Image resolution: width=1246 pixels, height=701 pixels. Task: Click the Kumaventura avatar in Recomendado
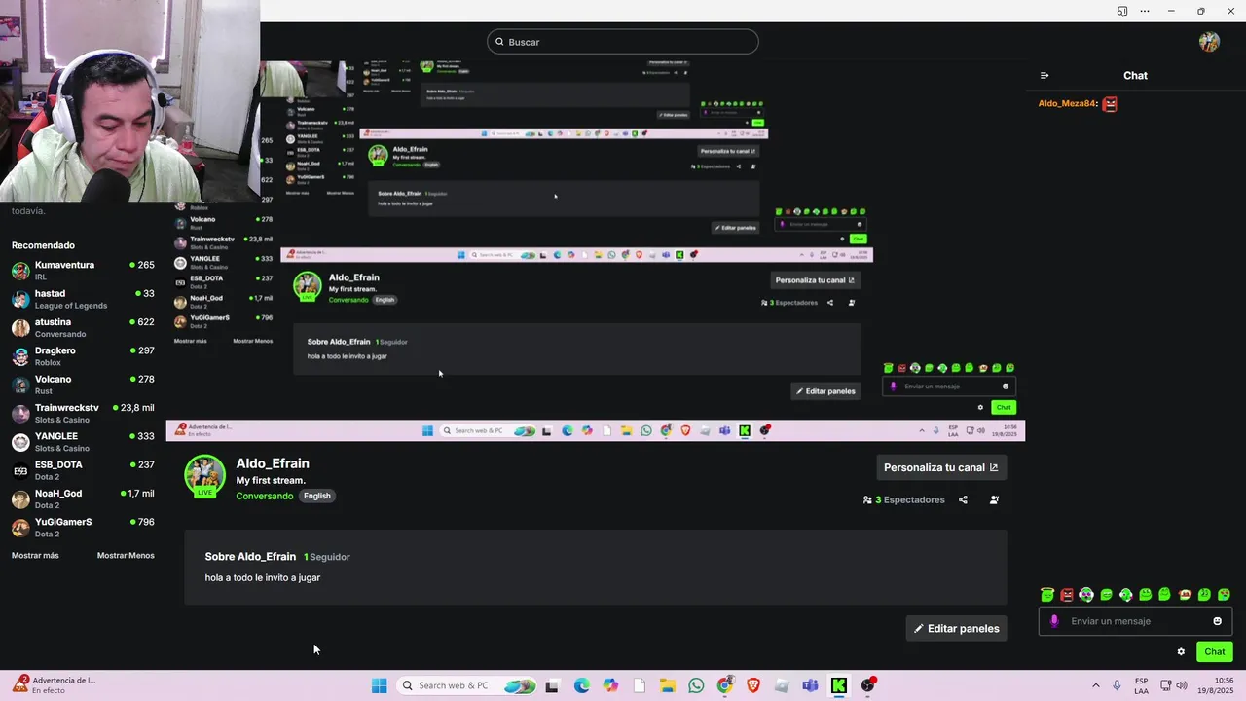(x=20, y=271)
